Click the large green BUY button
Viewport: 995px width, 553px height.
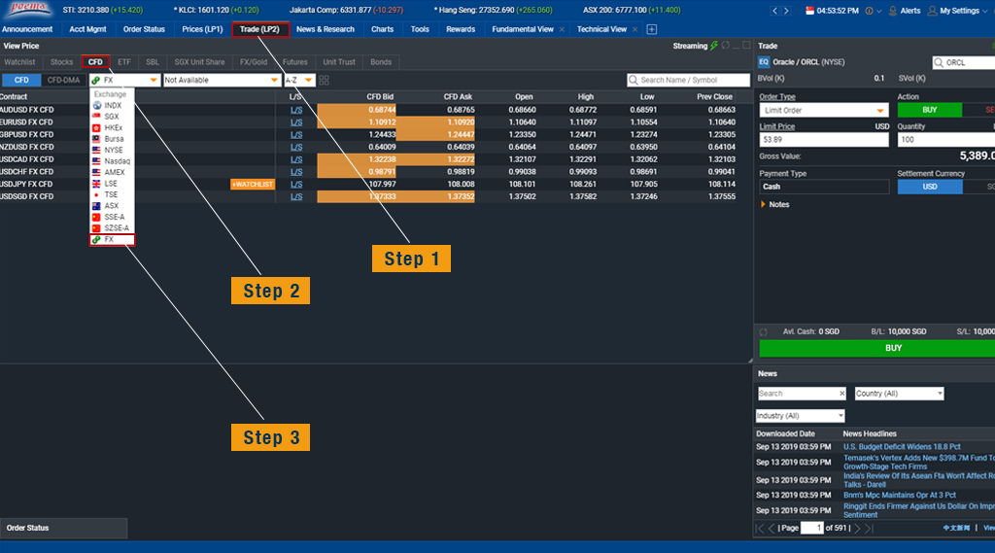click(877, 348)
